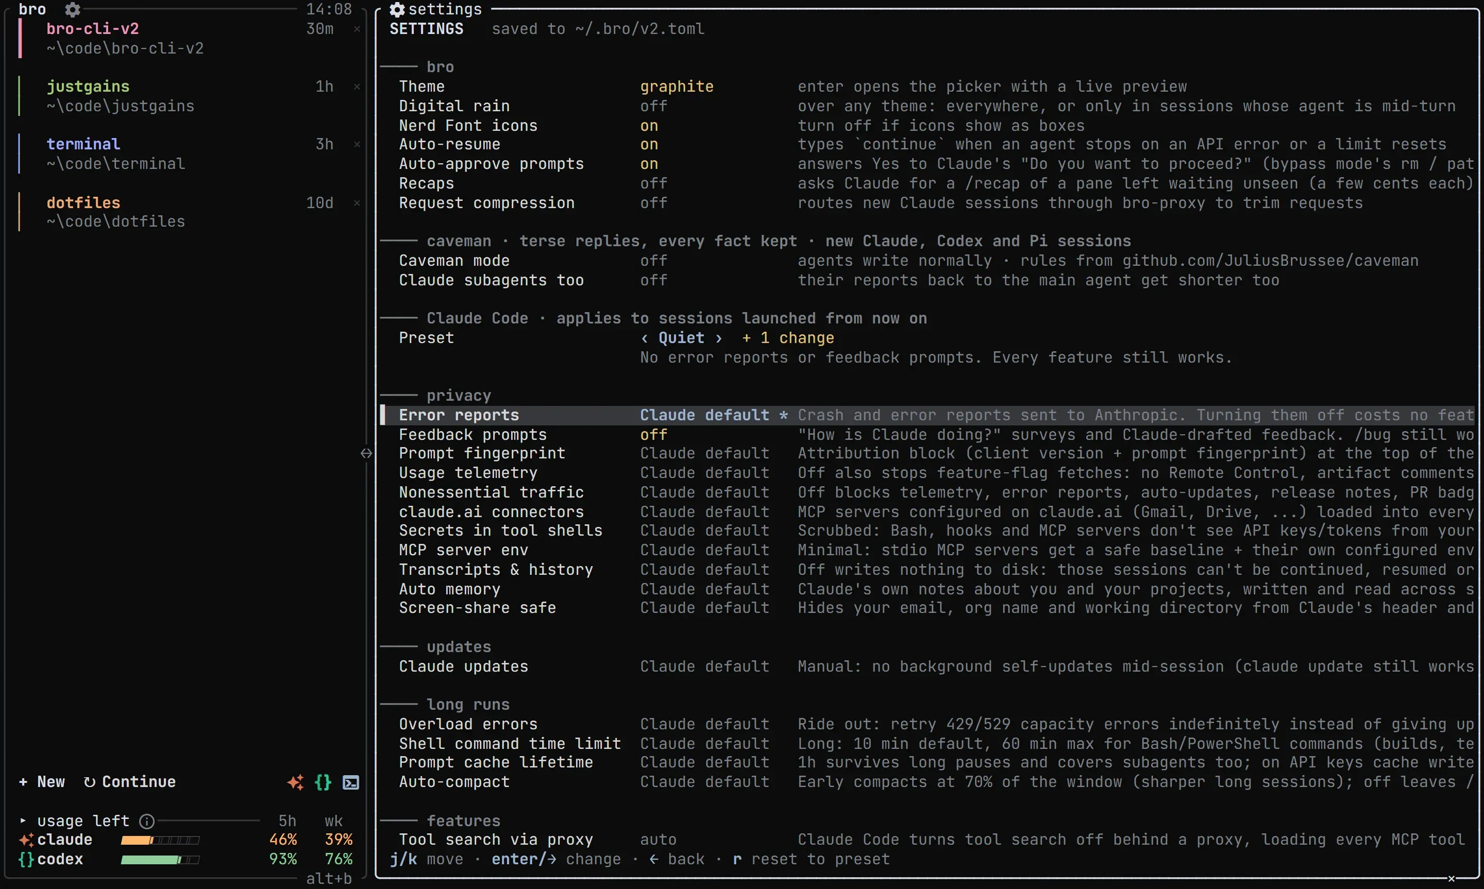1484x889 pixels.
Task: Change the Auto-compact Claude default value
Action: 704,782
